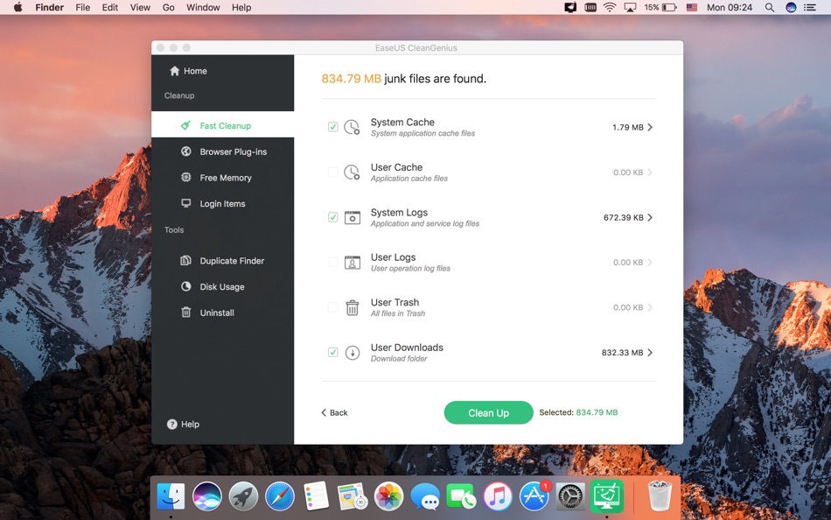
Task: Open Messages from the Dock
Action: tap(425, 497)
